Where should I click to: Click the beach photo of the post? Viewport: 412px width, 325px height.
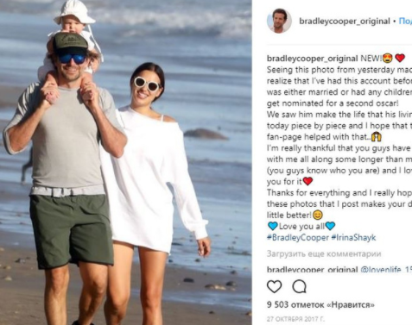[126, 162]
